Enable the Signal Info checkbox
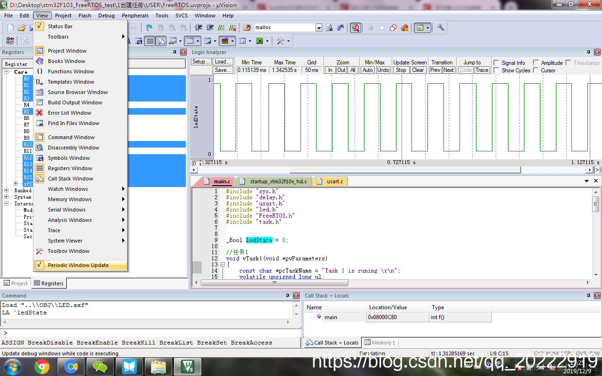 (496, 63)
